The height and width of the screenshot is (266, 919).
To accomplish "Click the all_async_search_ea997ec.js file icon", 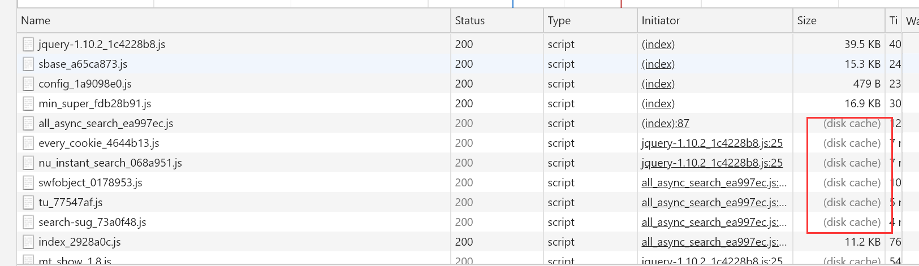I will 28,123.
